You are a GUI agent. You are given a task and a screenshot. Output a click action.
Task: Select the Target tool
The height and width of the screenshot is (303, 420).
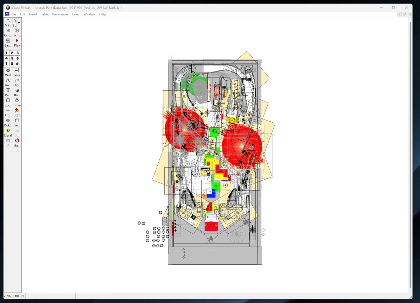click(17, 123)
